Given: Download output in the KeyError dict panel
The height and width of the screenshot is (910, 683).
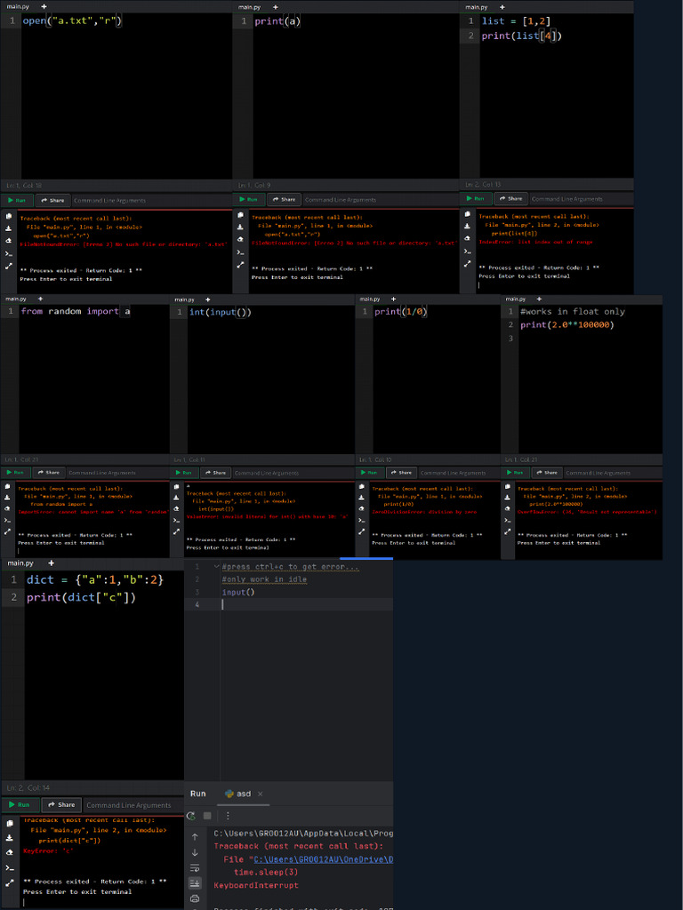Looking at the screenshot, I should [9, 838].
